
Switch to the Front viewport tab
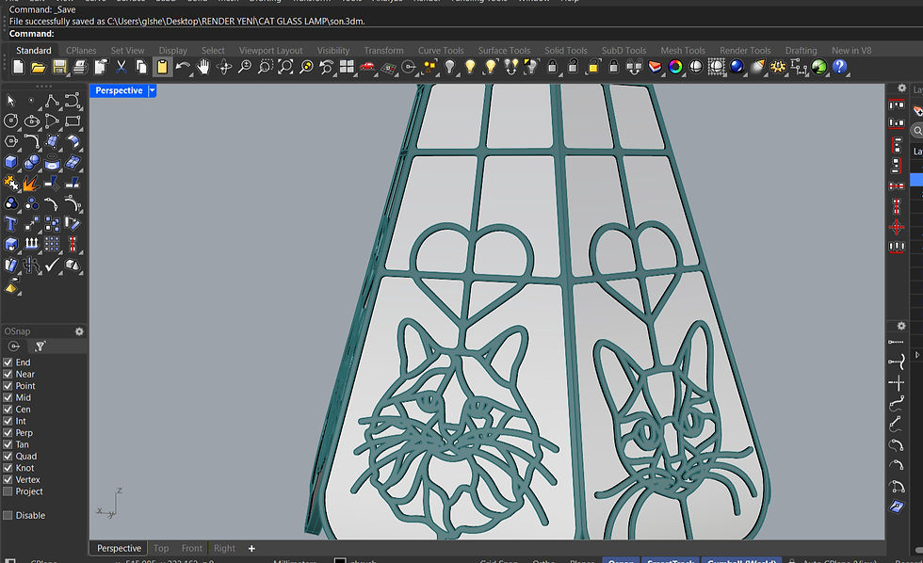click(192, 548)
